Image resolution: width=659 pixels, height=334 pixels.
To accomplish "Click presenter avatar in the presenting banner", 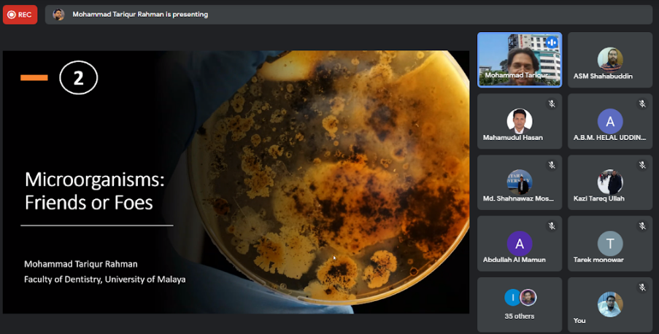I will pyautogui.click(x=58, y=15).
